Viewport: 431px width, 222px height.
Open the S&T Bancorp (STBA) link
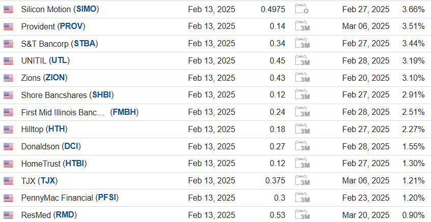[59, 44]
